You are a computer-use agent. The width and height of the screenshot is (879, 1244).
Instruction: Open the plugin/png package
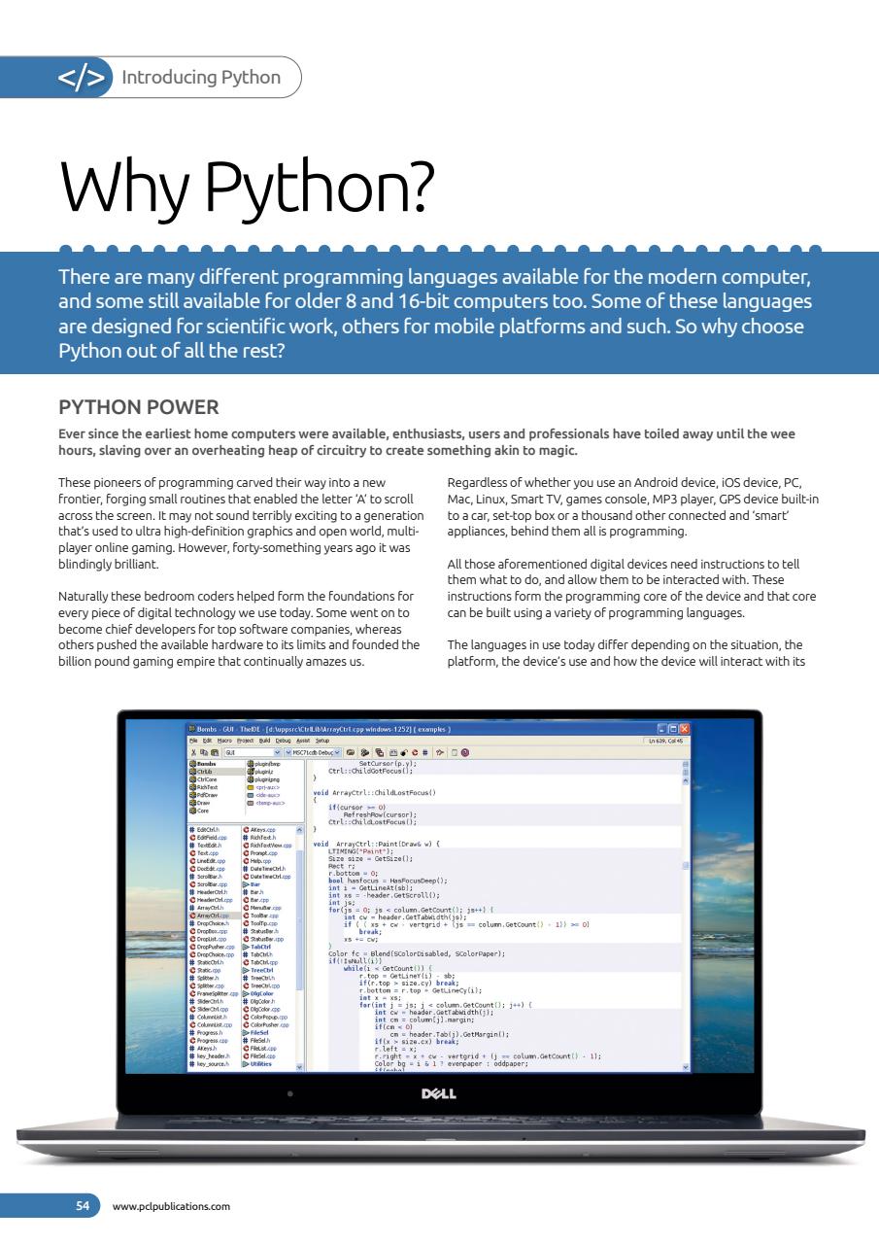click(253, 779)
